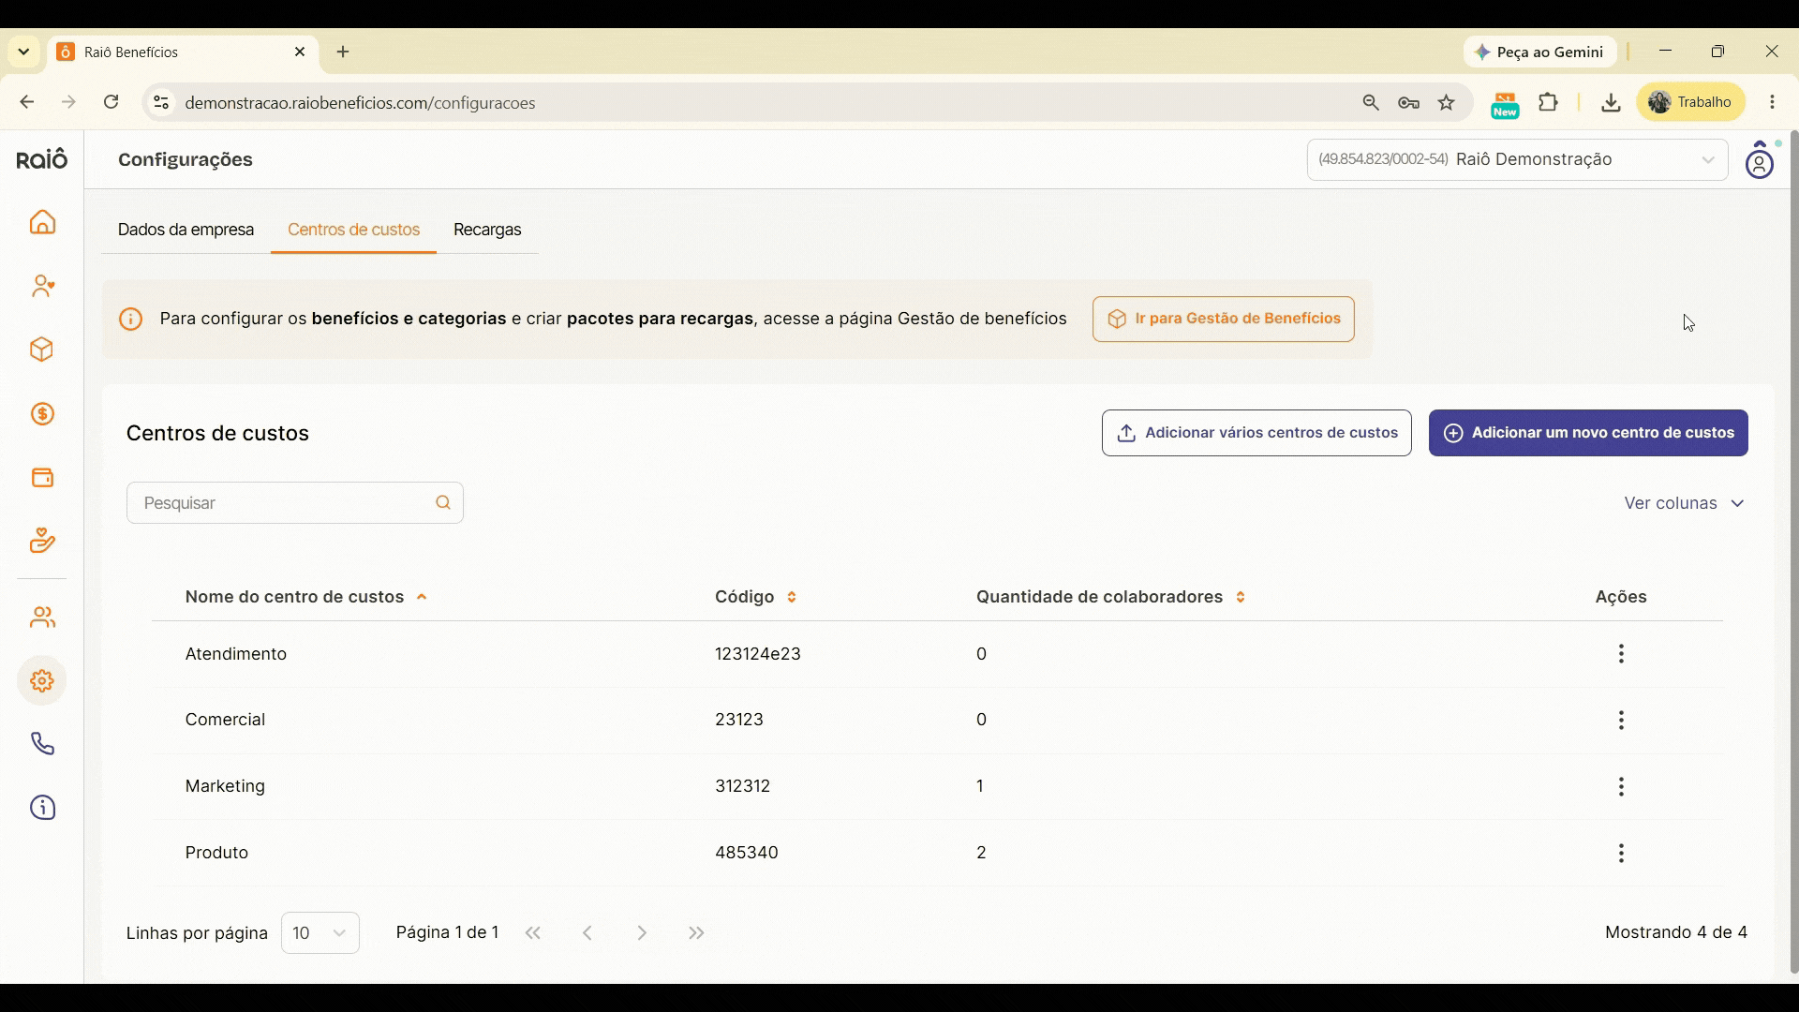
Task: Click Peça ao Gemini button
Action: (1539, 52)
